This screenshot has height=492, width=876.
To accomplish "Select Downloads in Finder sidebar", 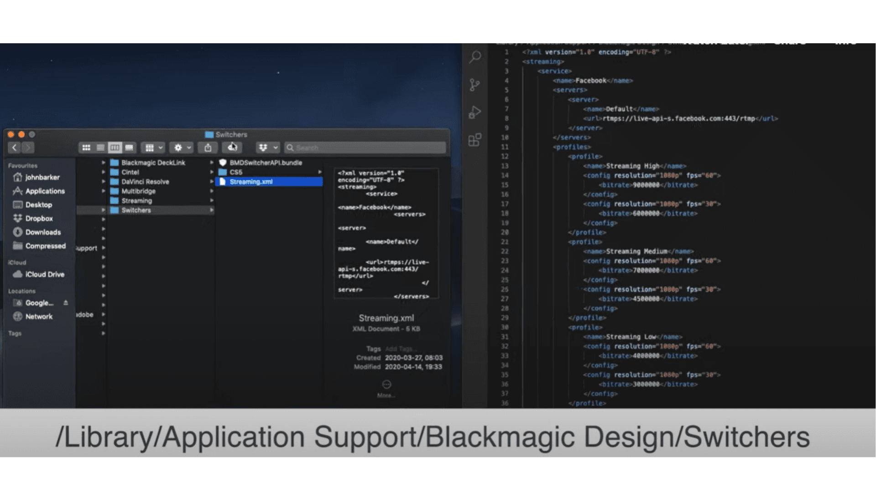I will pos(43,232).
